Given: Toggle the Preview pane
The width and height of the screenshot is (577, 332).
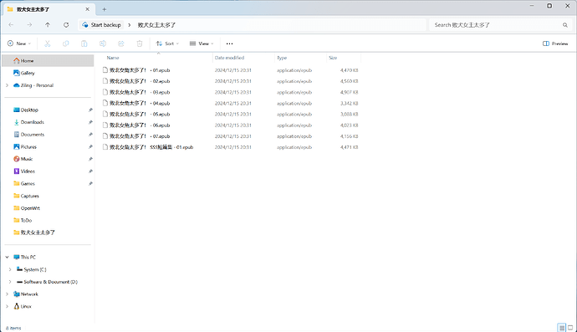Looking at the screenshot, I should click(555, 43).
